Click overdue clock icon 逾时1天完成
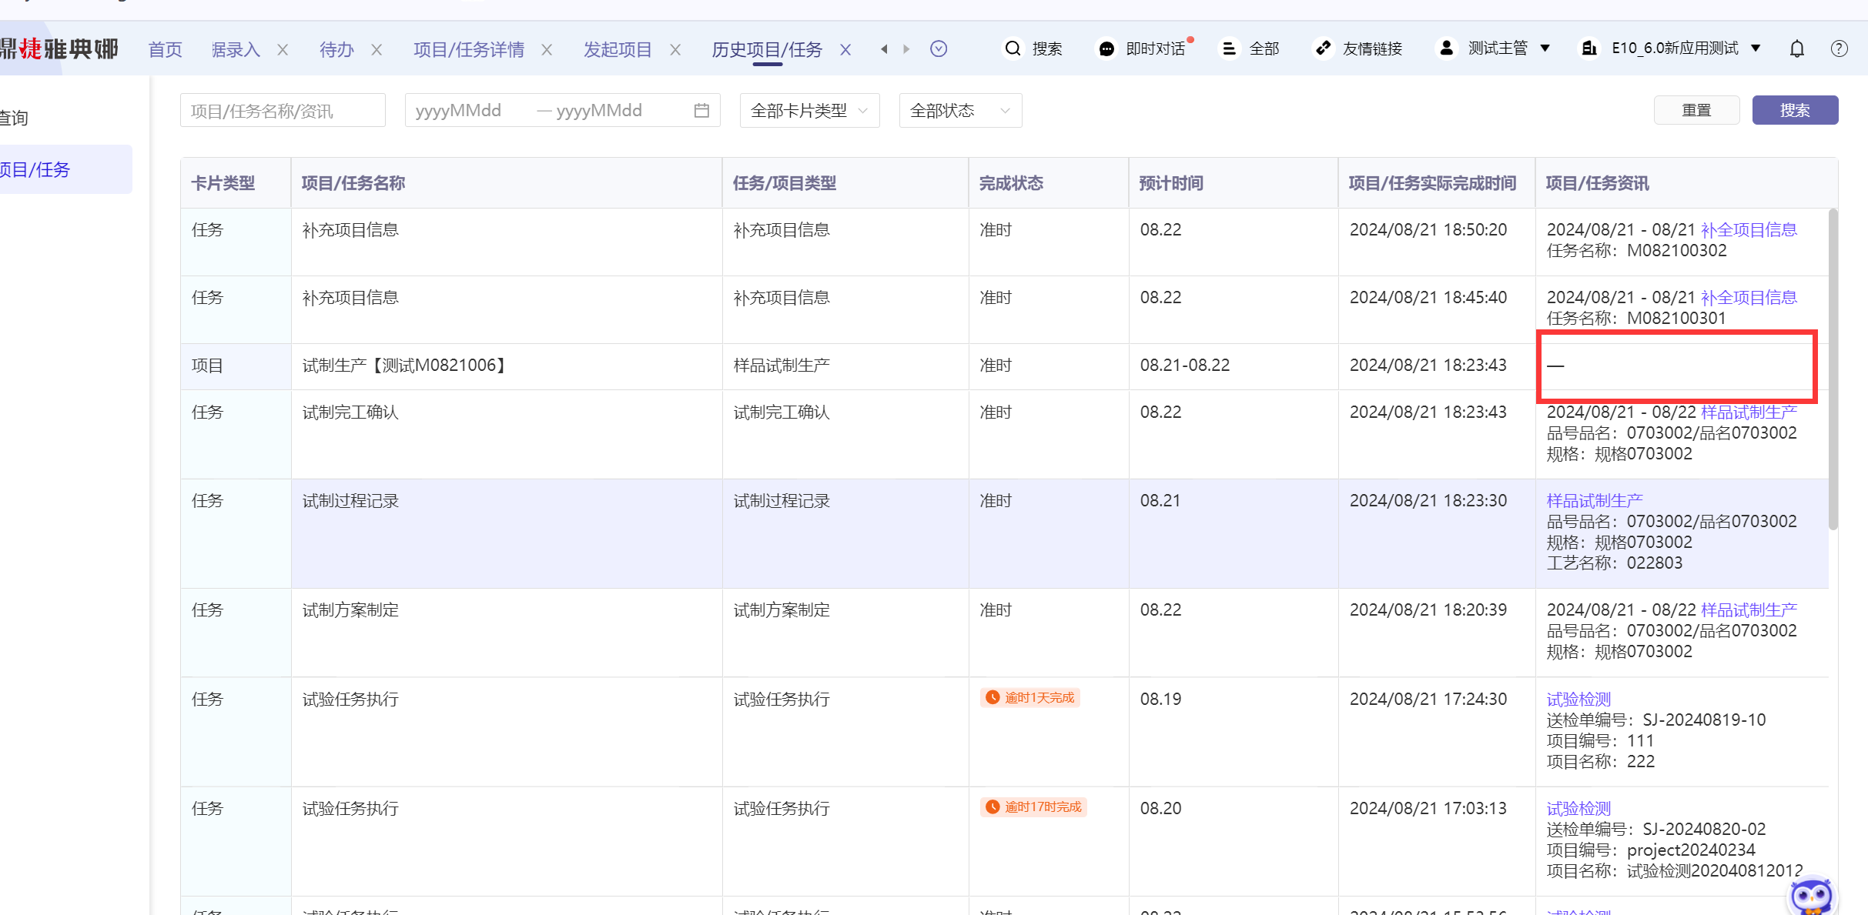 point(993,697)
